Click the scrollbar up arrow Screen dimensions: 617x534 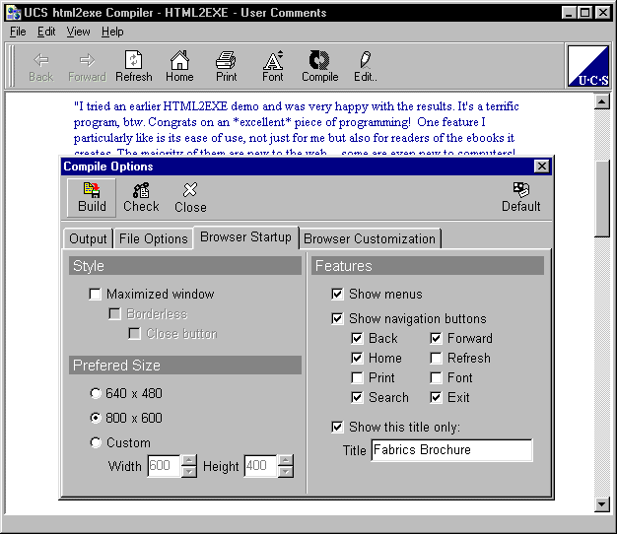602,101
